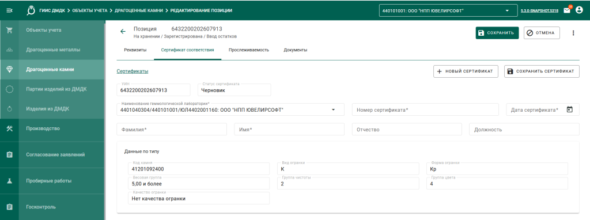Focus the Фамилия input field

(172, 129)
